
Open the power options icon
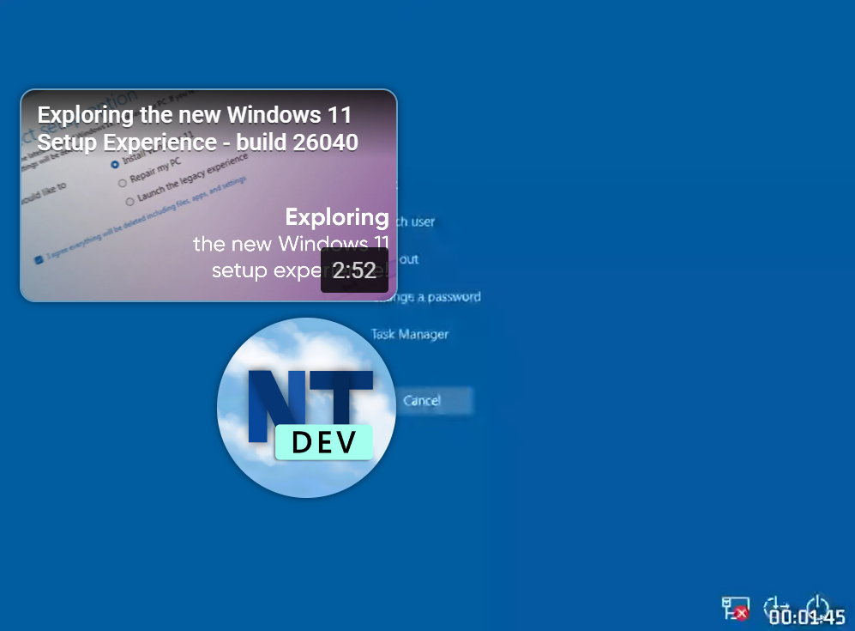817,606
